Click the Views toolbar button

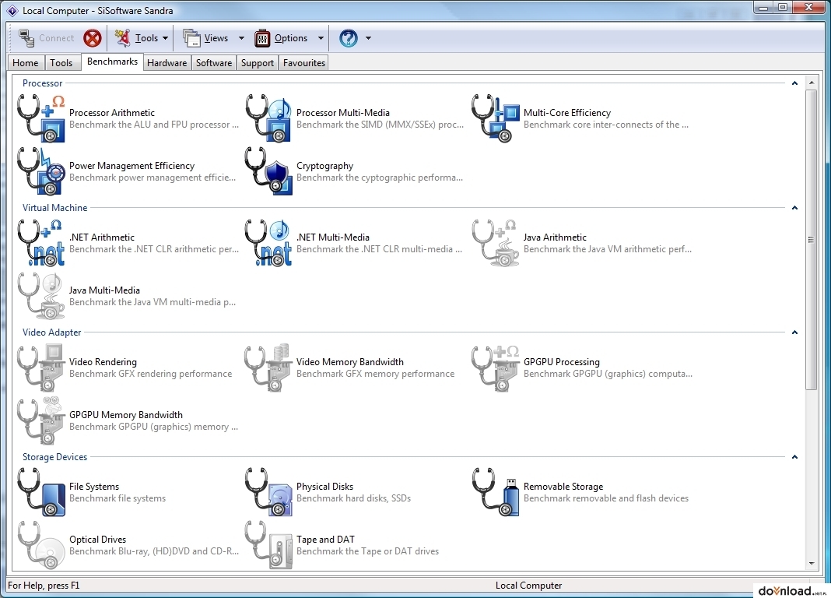coord(205,38)
